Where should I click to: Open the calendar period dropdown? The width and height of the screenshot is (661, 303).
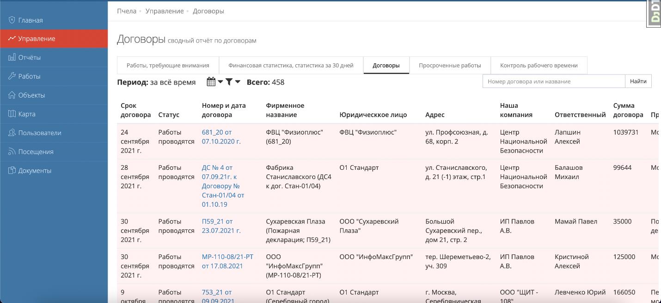coord(214,82)
